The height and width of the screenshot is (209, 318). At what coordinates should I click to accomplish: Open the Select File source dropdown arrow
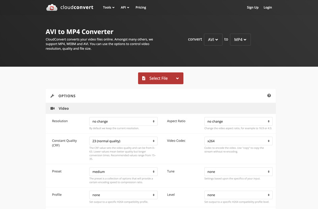click(x=177, y=78)
